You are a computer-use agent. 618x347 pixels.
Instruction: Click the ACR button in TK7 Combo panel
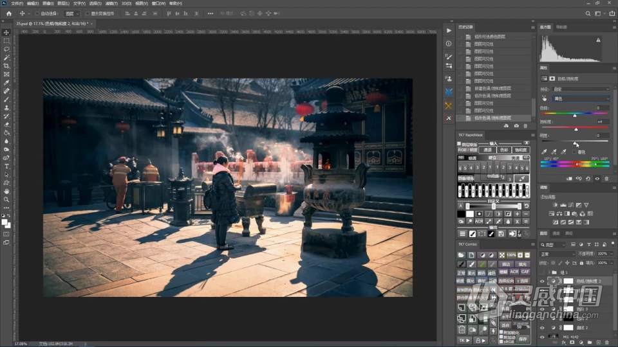(514, 272)
